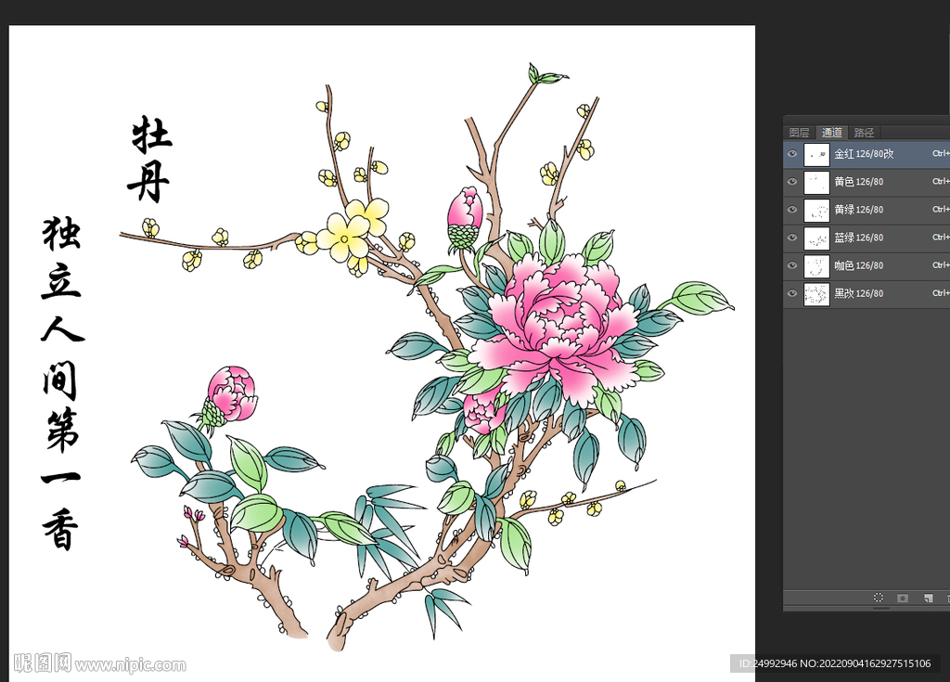Toggle visibility of 黑改 126/80 channel
Screen dimensions: 950x682
pos(792,293)
